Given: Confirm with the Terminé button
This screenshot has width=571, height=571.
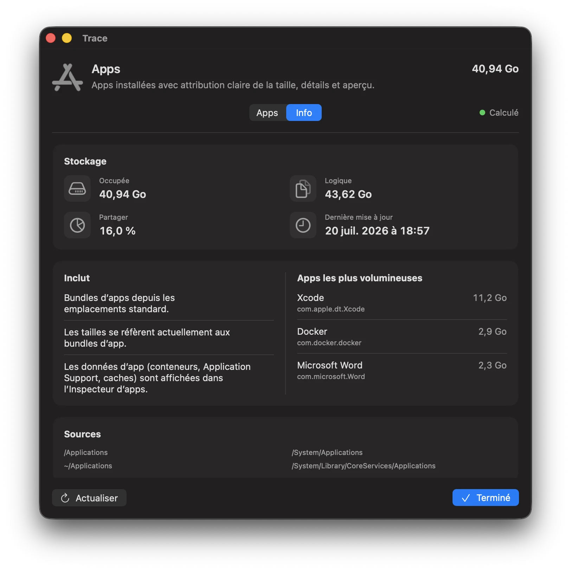Looking at the screenshot, I should pyautogui.click(x=486, y=498).
